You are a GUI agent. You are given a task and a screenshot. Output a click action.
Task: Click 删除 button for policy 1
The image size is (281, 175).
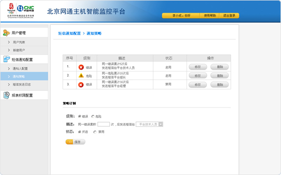click(x=220, y=67)
